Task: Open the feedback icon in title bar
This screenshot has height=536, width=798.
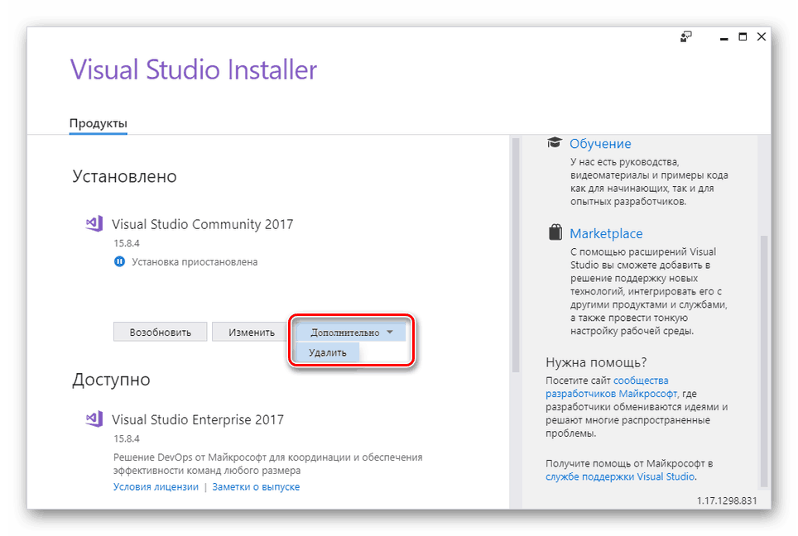Action: pyautogui.click(x=686, y=36)
